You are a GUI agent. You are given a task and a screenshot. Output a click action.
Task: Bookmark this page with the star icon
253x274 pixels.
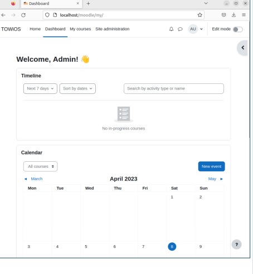pyautogui.click(x=200, y=15)
